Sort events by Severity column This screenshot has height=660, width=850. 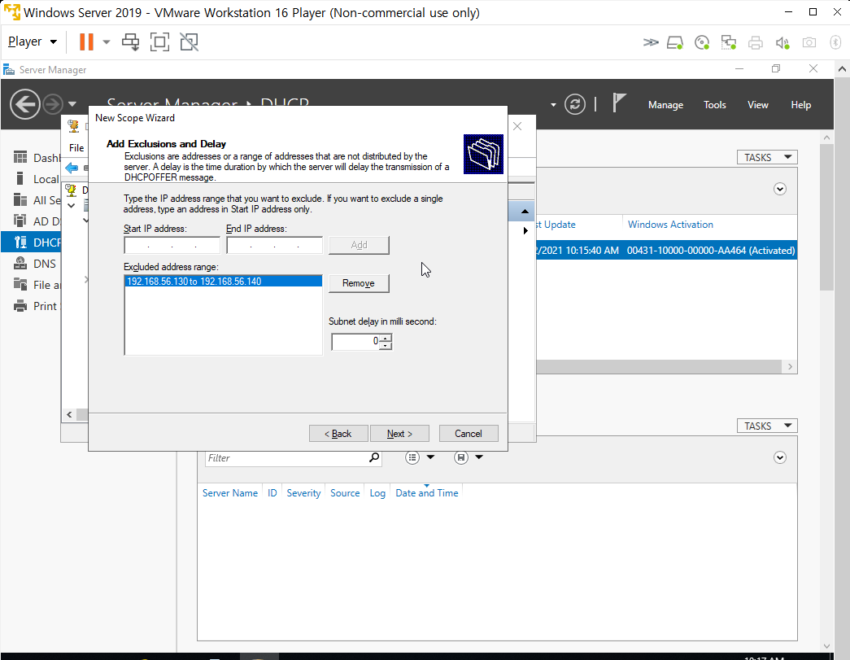[303, 493]
